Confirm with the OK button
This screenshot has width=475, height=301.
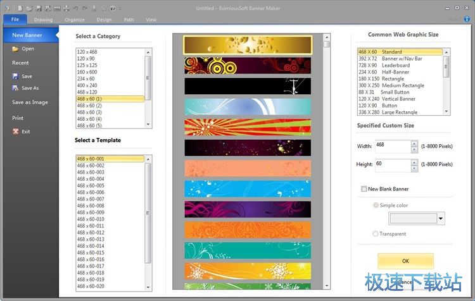(405, 261)
